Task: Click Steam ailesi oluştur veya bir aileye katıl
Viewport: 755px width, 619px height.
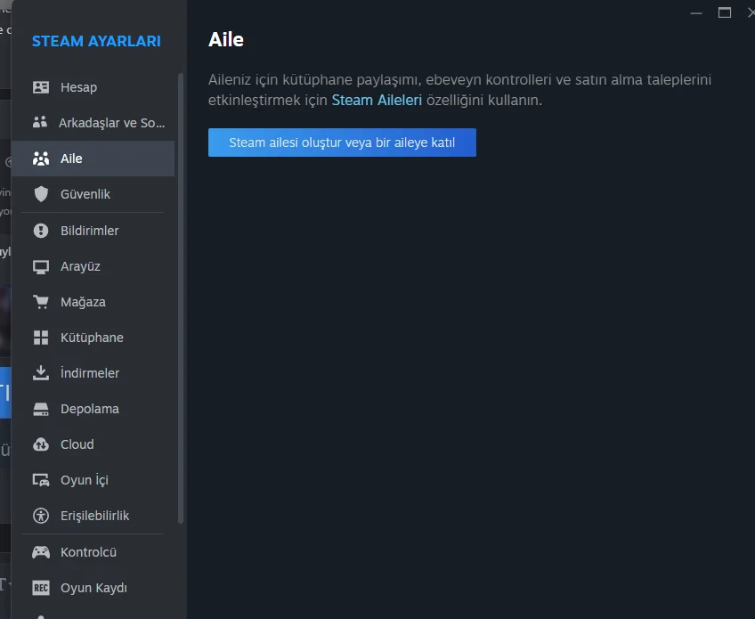Action: (x=342, y=143)
